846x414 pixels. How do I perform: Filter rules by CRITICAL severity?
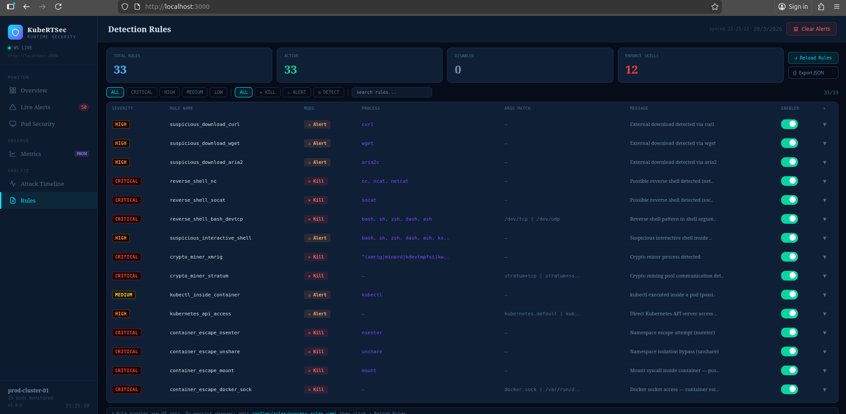141,92
